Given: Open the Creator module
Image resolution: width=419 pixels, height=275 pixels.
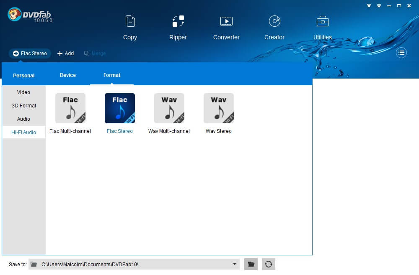Looking at the screenshot, I should pyautogui.click(x=274, y=28).
